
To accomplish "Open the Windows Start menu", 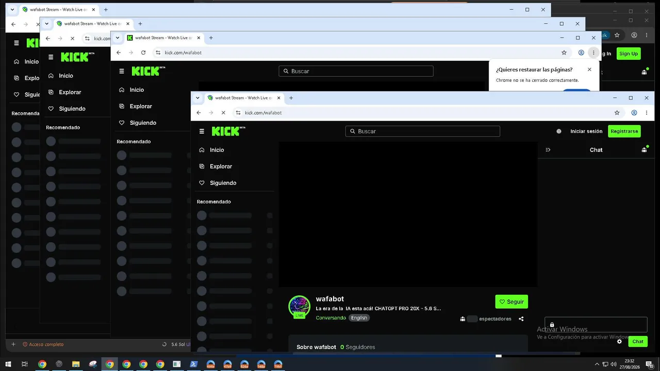I will (x=8, y=364).
